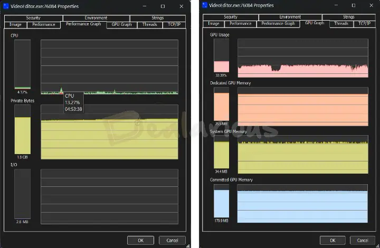Click the System GPU Memory bar gauge
Screen dimensions: 380x248
tap(221, 152)
